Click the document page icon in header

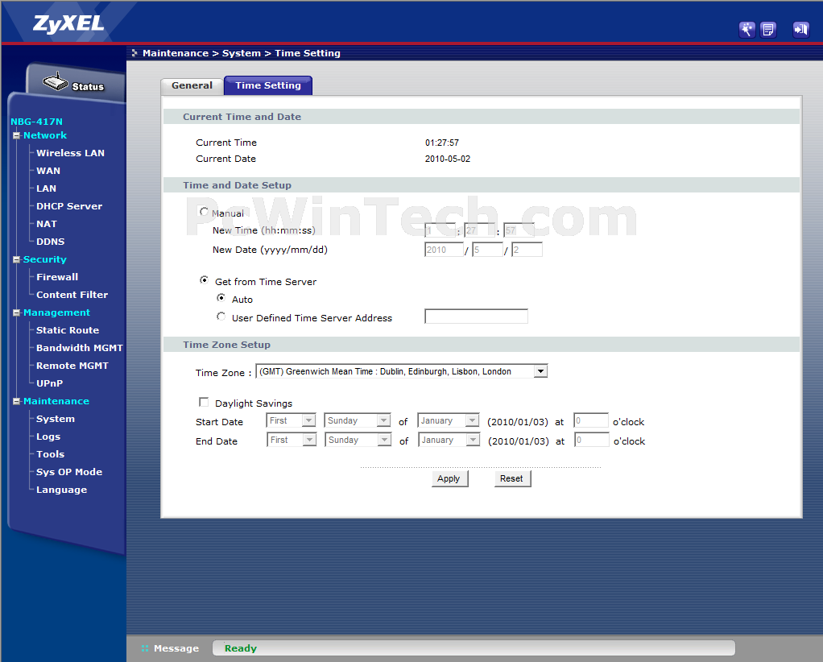click(x=768, y=30)
